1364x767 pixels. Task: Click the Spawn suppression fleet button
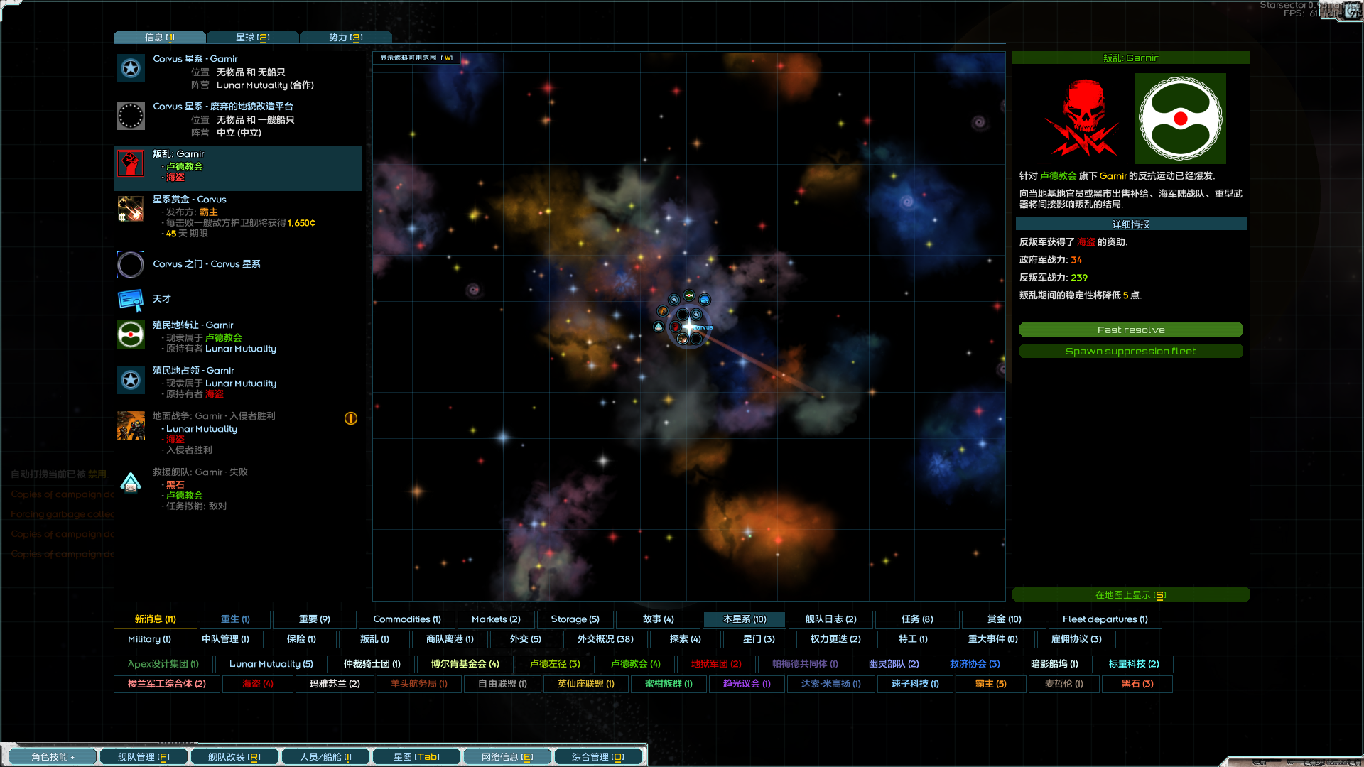(1130, 352)
